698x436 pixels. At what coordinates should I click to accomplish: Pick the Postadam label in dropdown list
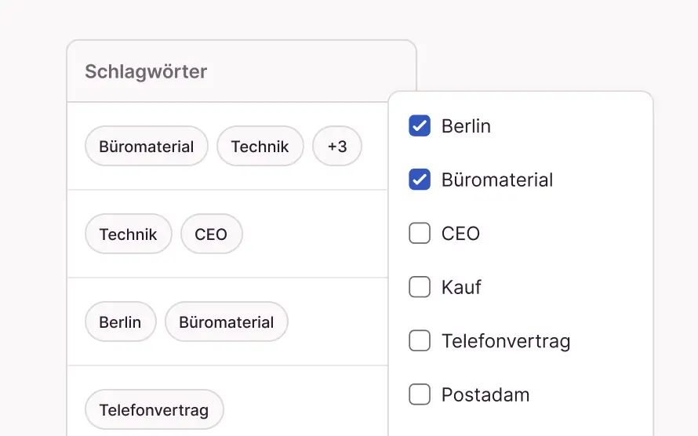pos(485,394)
